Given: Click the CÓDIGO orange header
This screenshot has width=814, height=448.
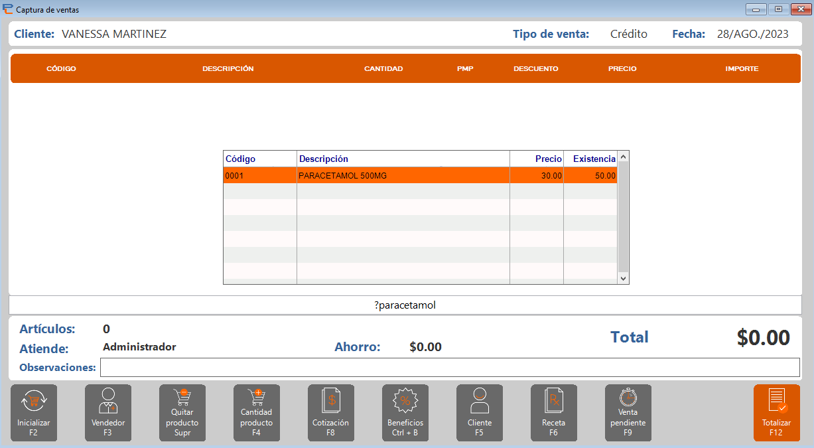Looking at the screenshot, I should pos(61,68).
